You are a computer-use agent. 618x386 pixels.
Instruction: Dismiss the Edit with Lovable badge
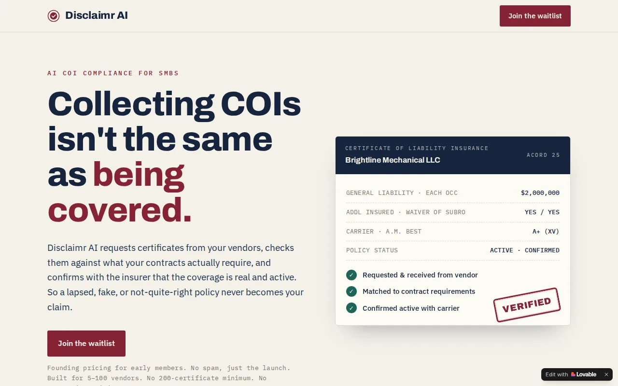coord(606,374)
